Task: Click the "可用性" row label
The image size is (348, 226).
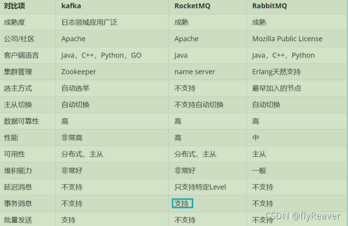Action: coord(14,154)
